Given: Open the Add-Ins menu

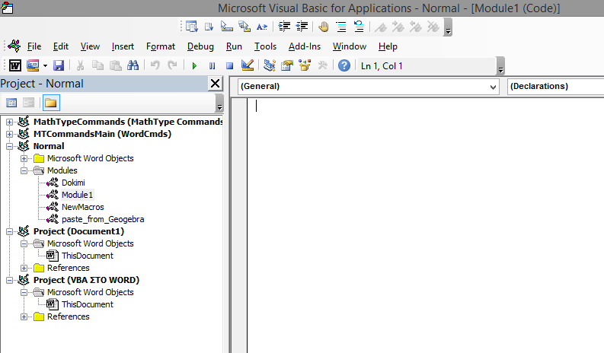Looking at the screenshot, I should [305, 46].
